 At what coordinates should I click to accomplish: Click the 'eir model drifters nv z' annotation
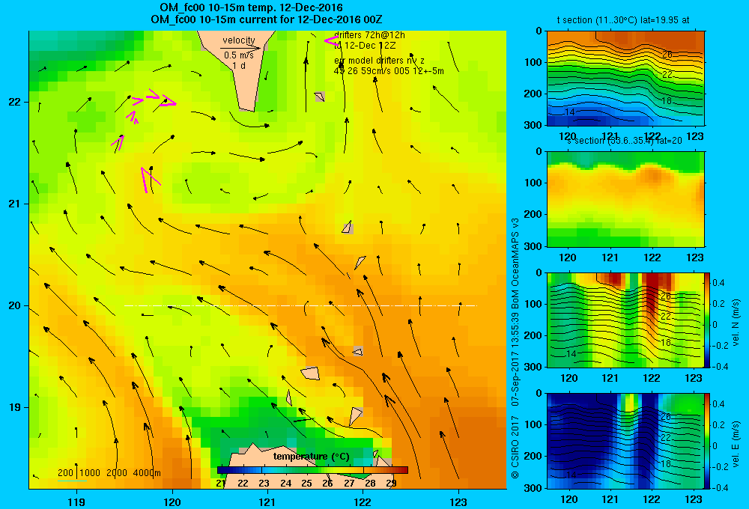[379, 61]
